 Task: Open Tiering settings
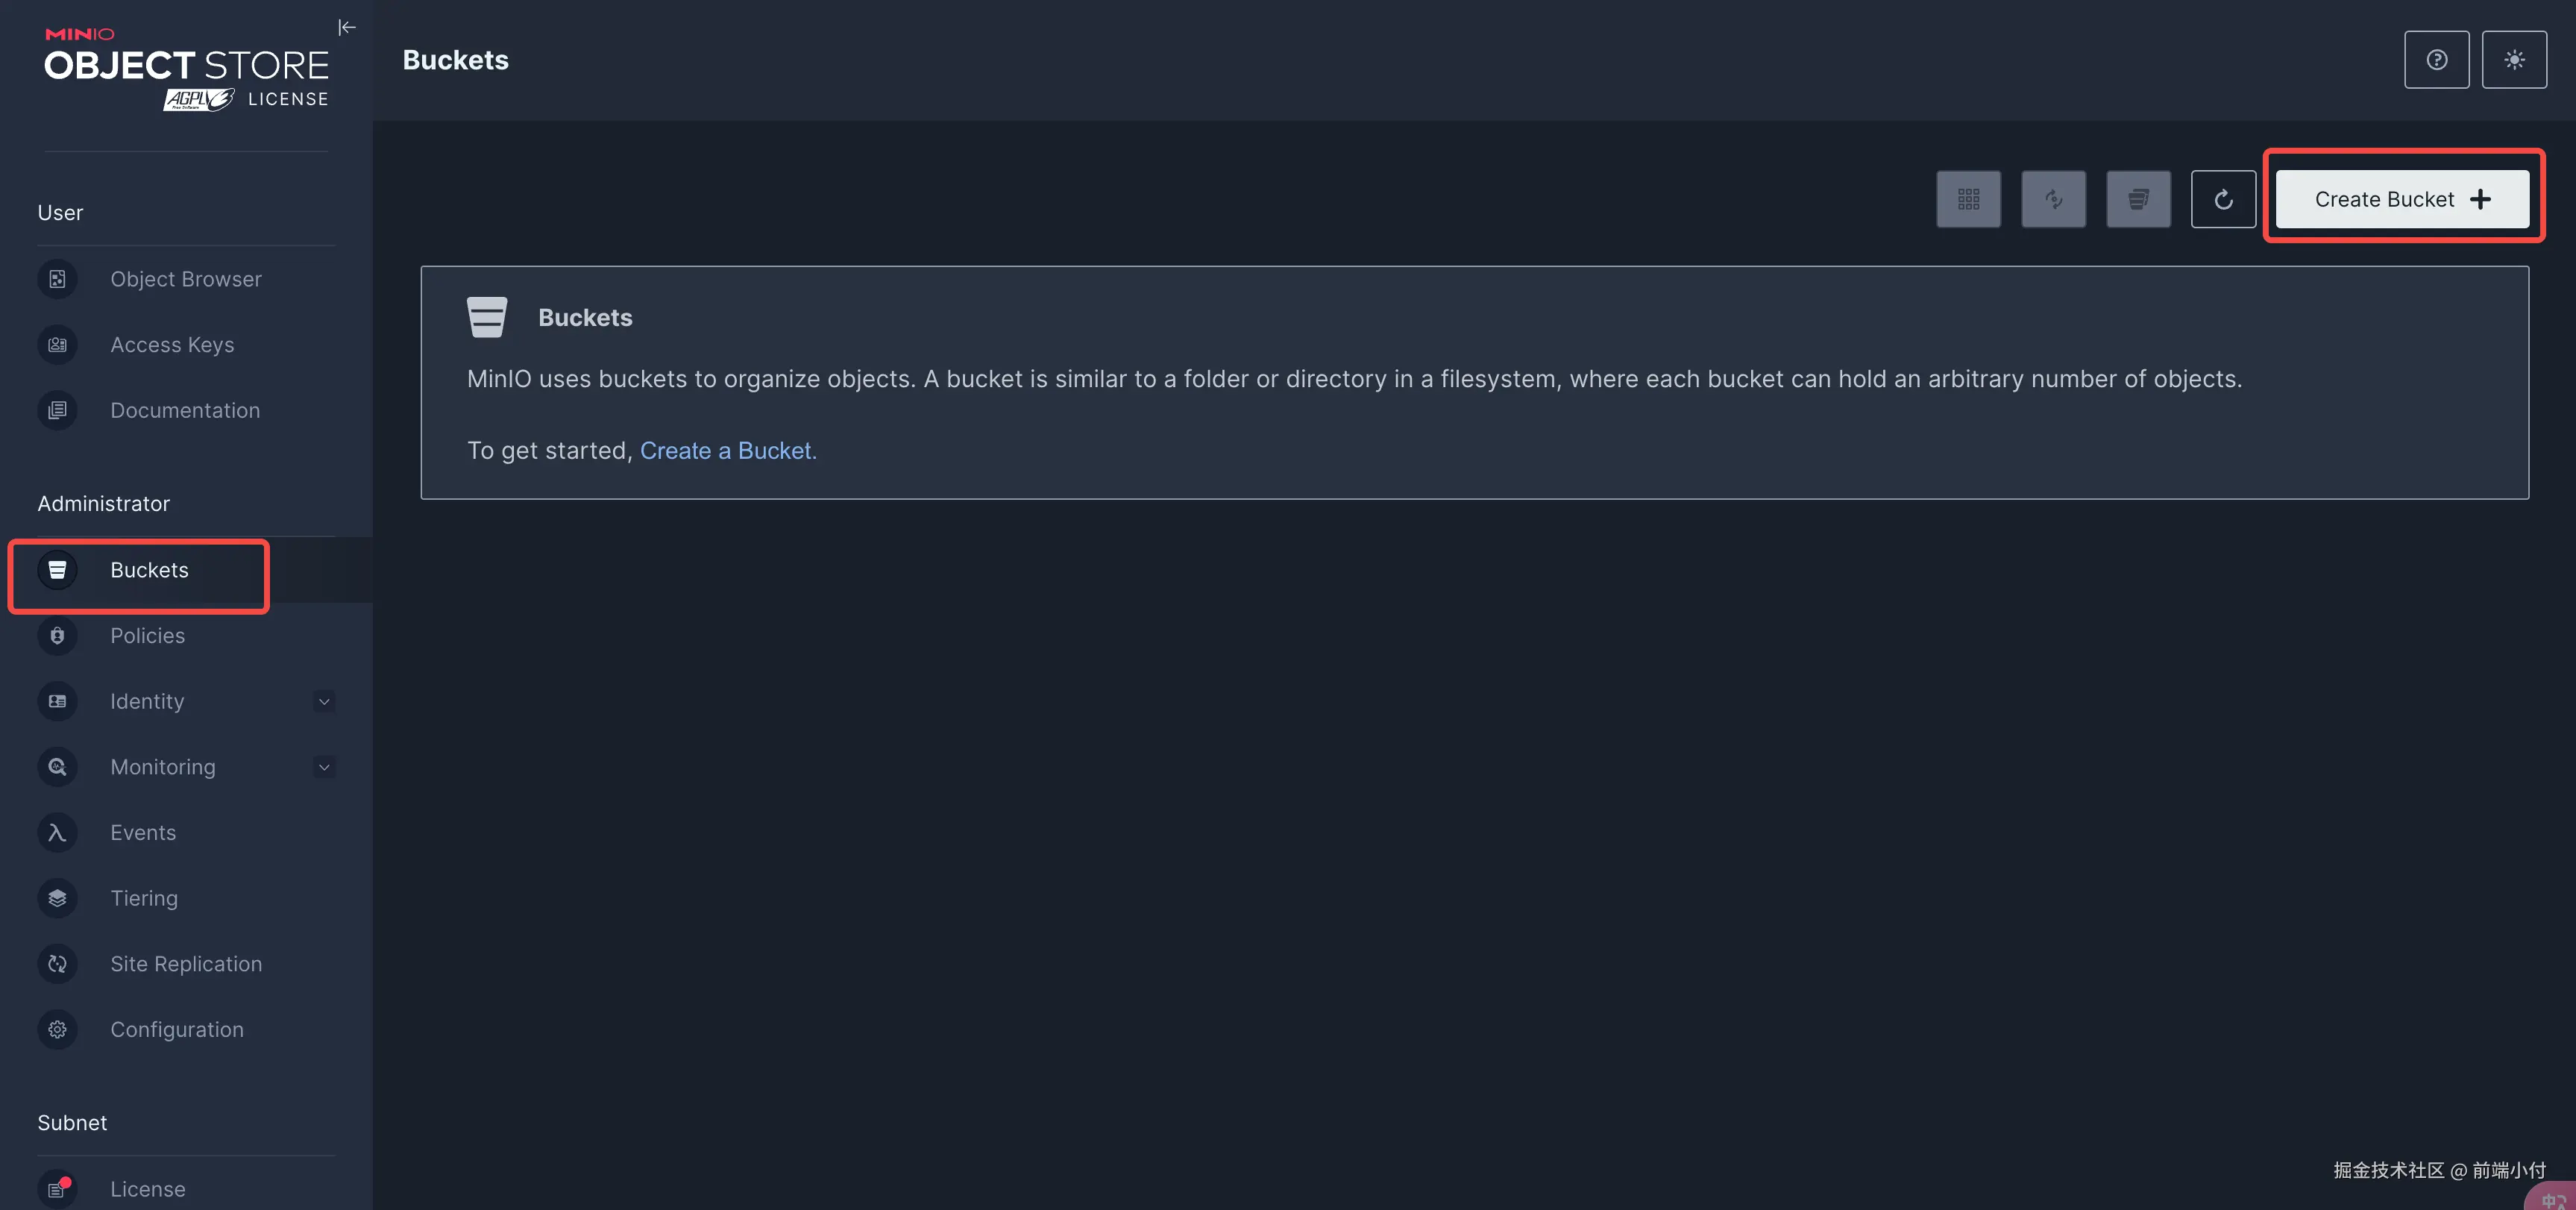pyautogui.click(x=144, y=899)
